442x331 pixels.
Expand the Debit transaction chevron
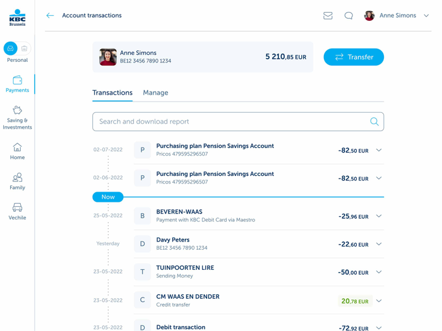click(379, 328)
